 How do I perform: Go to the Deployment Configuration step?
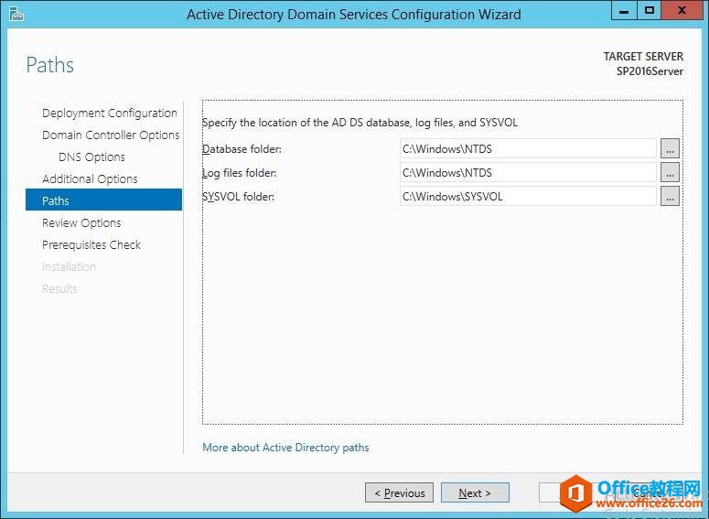click(109, 114)
